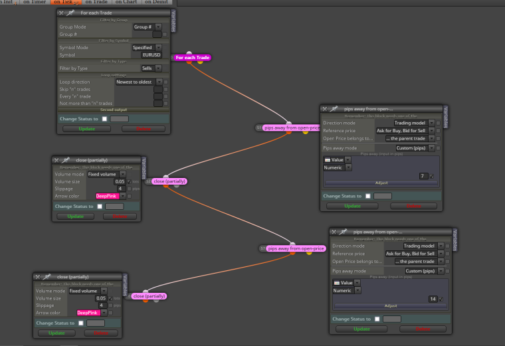Screen dimensions: 505x346
Task: Switch to the on Trade tab
Action: (96, 2)
